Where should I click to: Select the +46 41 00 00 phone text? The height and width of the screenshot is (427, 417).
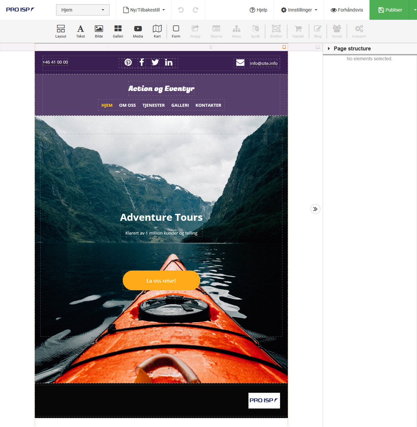click(55, 62)
